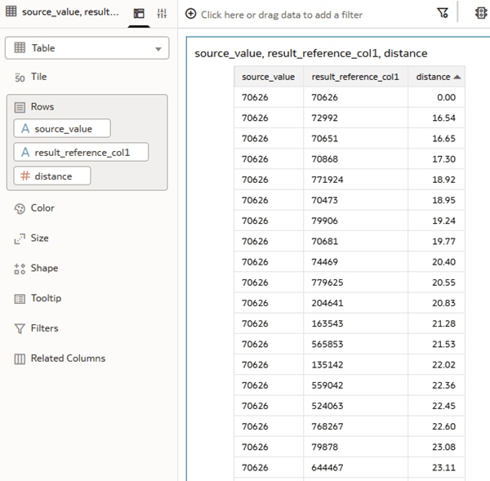Click the 768267 cell
The image size is (490, 481).
click(x=355, y=426)
